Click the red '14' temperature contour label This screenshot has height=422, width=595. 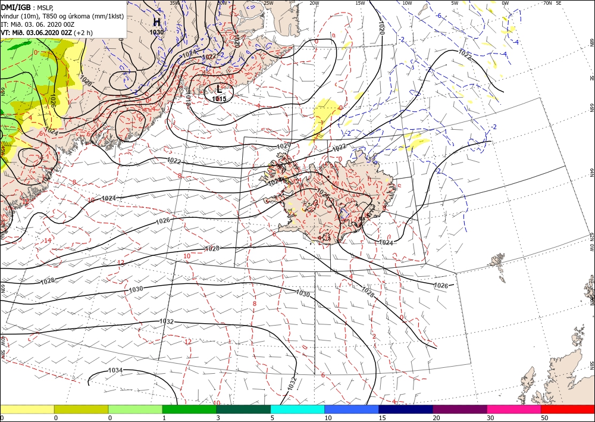tap(48, 240)
